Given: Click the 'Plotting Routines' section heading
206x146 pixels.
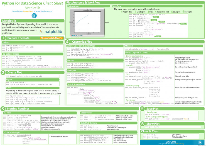Looking at the screenshot, I should (x=18, y=109).
